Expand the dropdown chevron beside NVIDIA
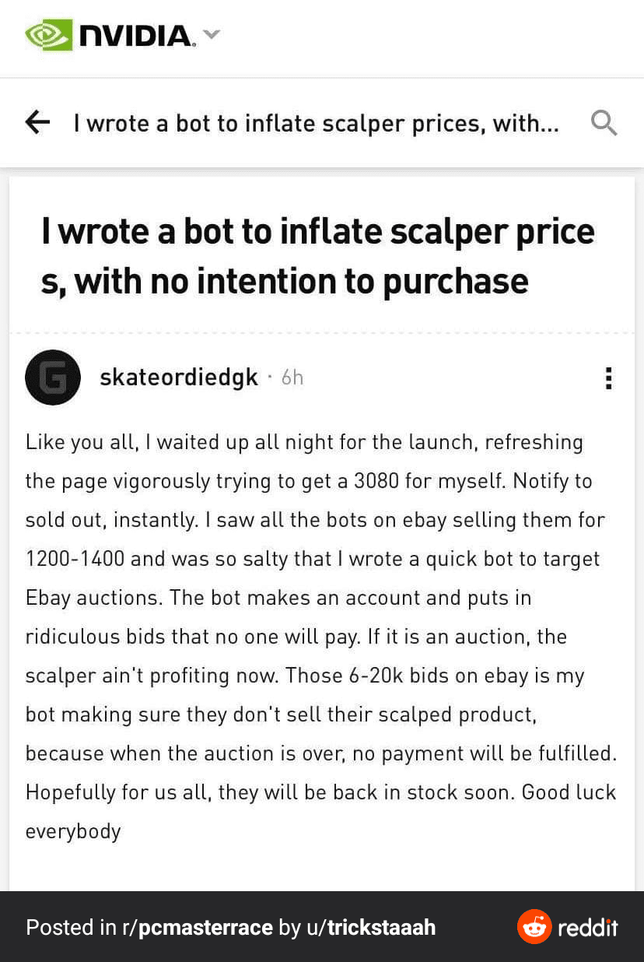Viewport: 644px width, 962px height. tap(212, 34)
